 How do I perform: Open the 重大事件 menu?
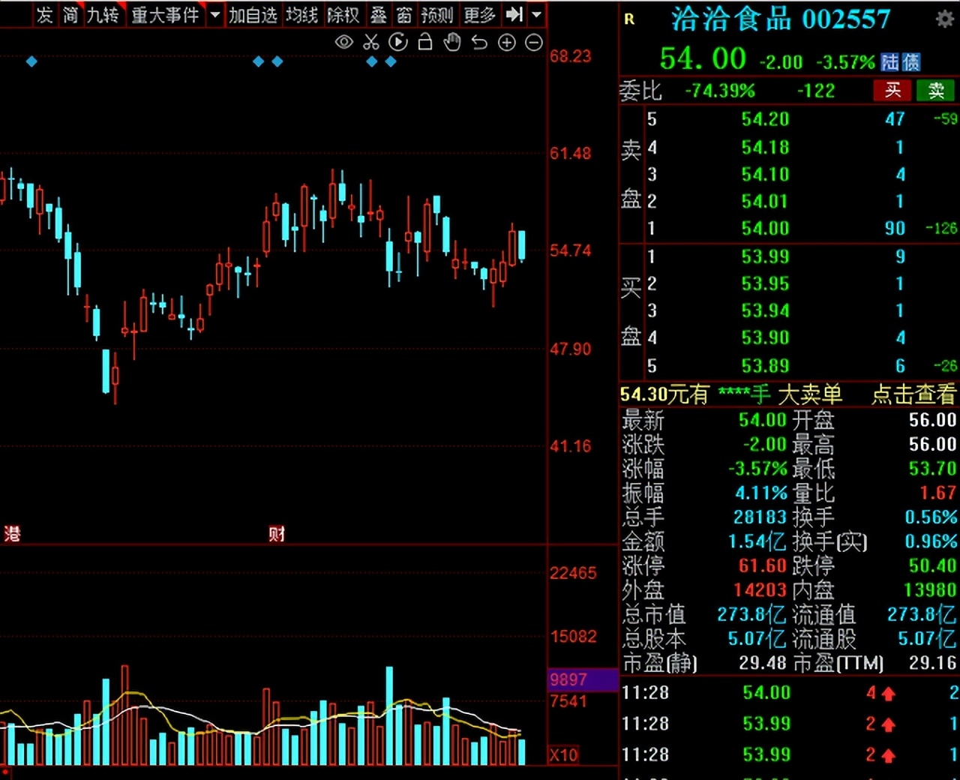165,14
